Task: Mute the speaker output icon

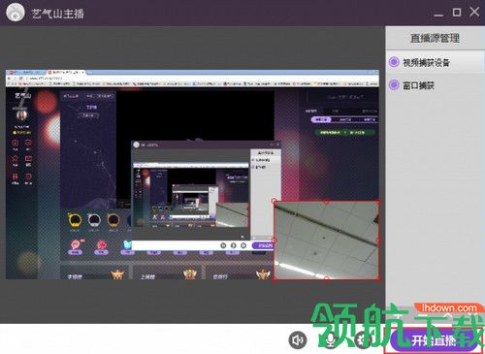Action: tap(298, 340)
